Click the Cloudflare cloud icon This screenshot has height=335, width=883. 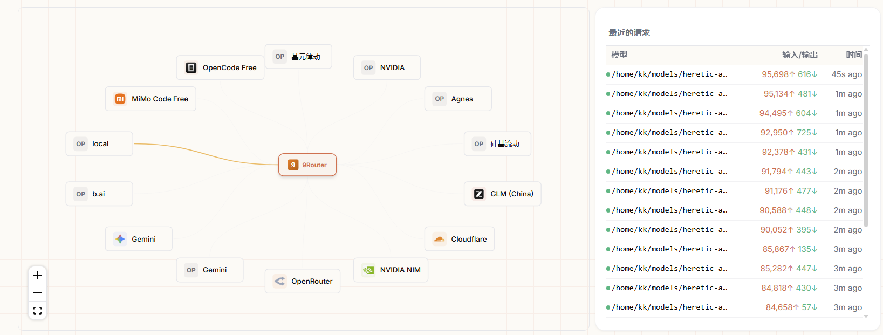pos(440,239)
